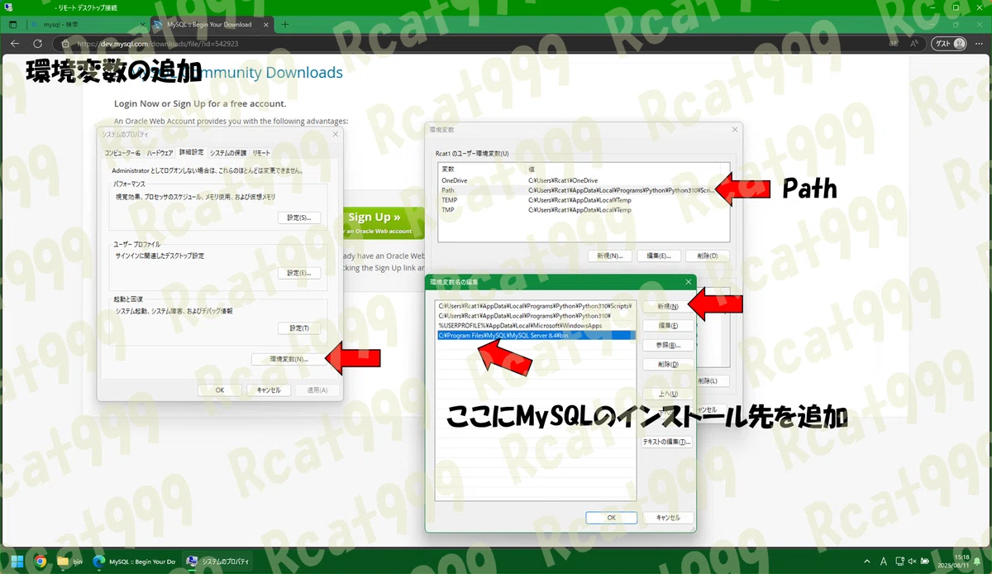Viewport: 992px width, 574px height.
Task: Open the browser tab actions icon
Action: (12, 24)
